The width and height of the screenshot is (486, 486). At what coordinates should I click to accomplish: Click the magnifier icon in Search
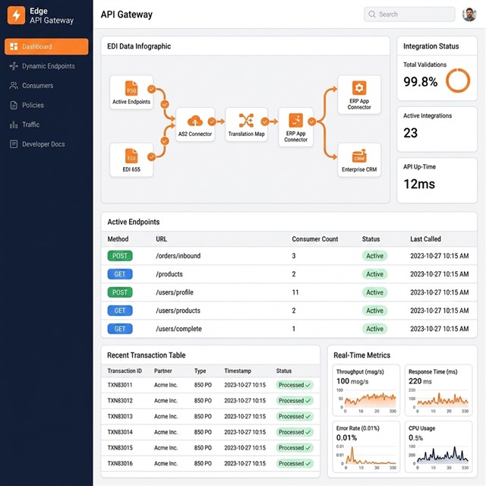[372, 14]
